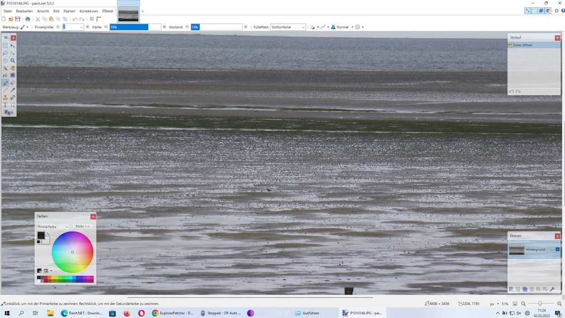Open the Effekte menu

107,11
